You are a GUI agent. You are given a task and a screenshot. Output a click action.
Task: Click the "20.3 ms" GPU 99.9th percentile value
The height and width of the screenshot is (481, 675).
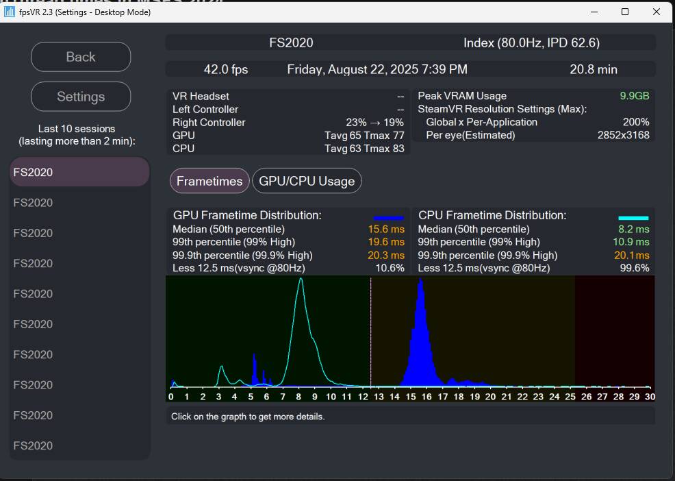click(x=386, y=255)
